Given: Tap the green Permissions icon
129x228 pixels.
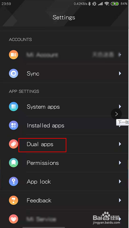Looking at the screenshot, I should 14,163.
